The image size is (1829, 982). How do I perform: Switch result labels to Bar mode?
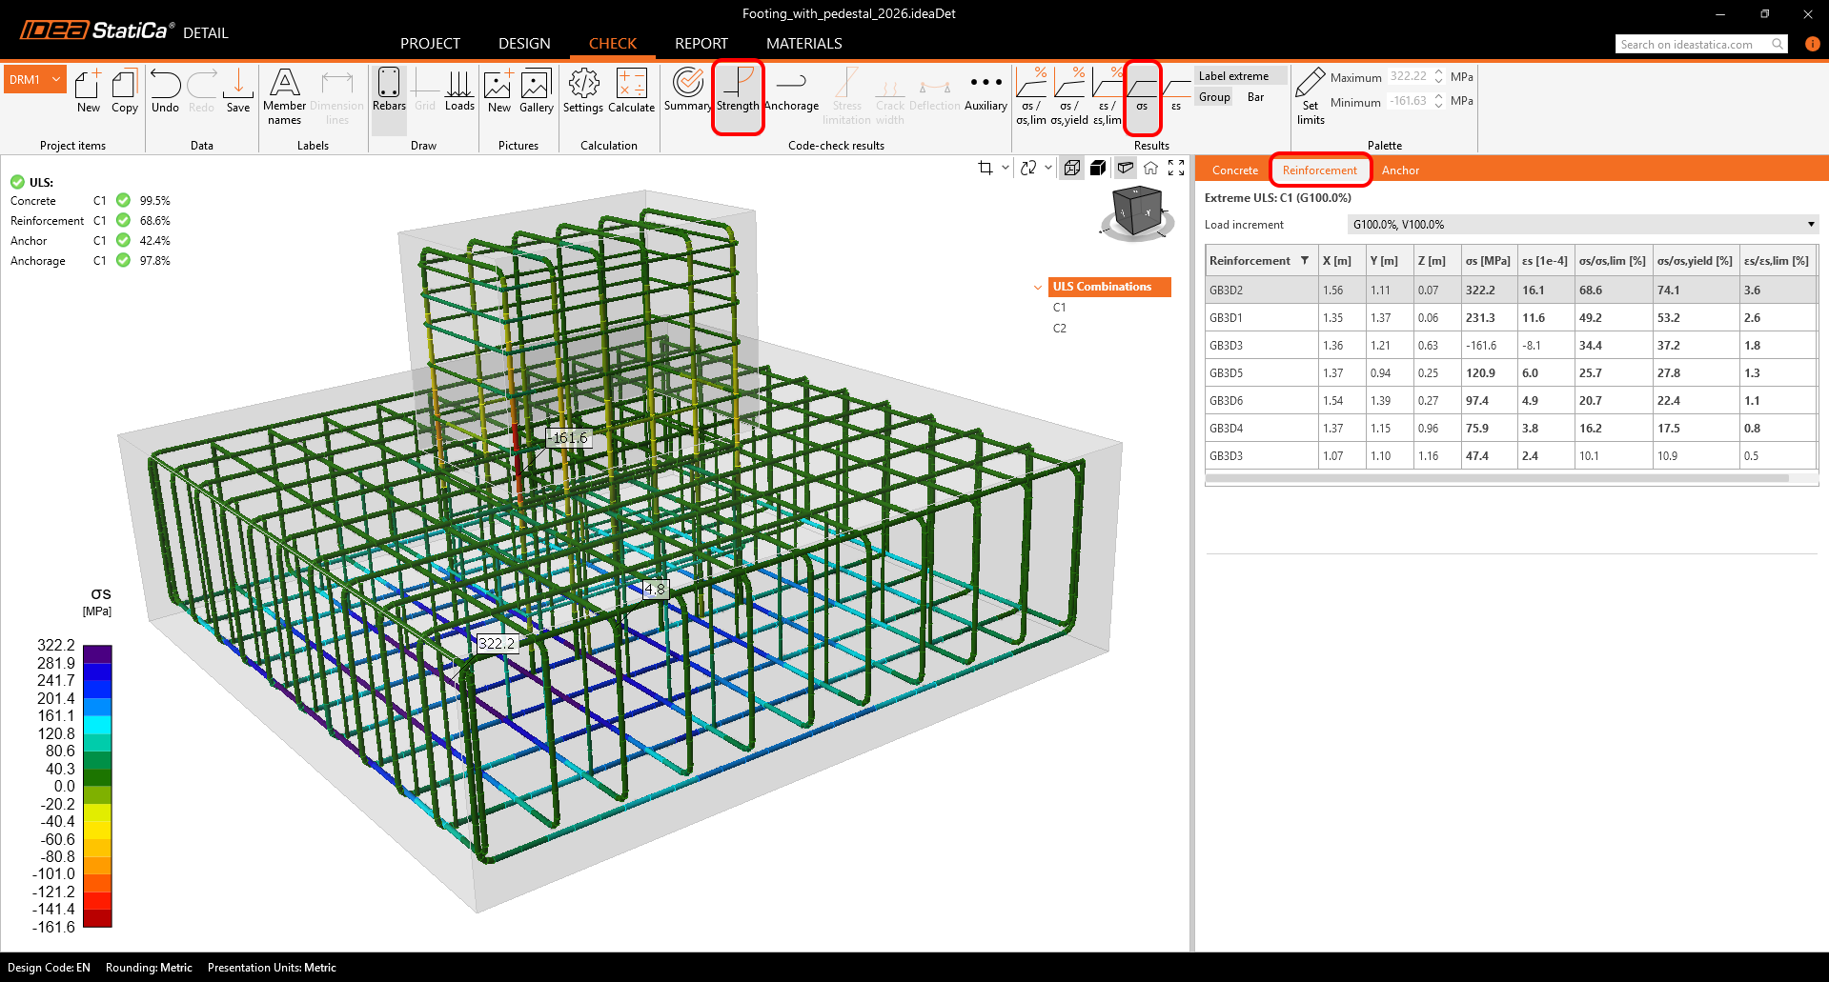pyautogui.click(x=1255, y=97)
